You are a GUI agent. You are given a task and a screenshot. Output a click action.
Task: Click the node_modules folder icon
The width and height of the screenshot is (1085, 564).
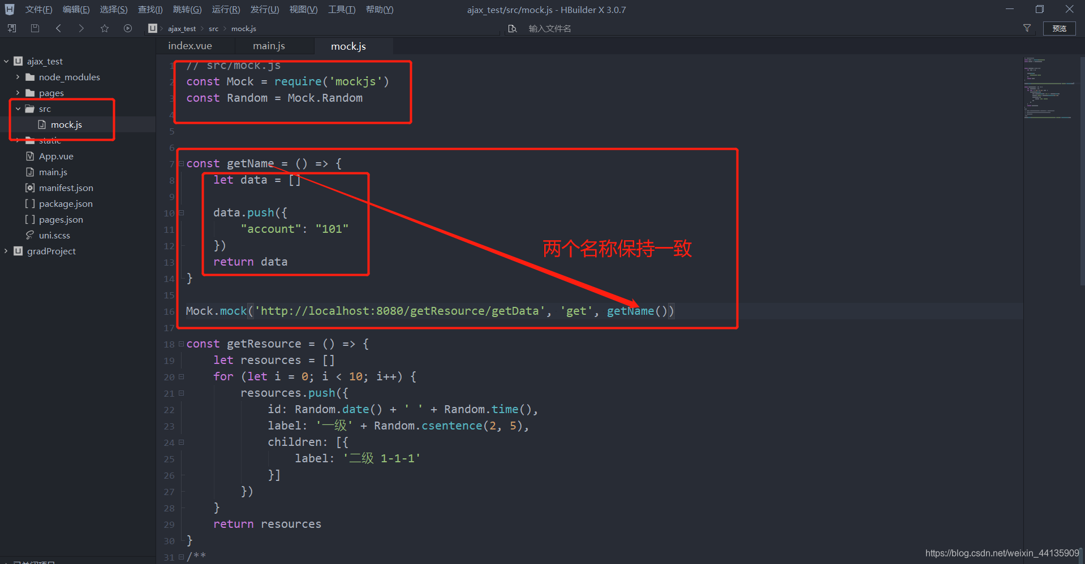pyautogui.click(x=31, y=77)
